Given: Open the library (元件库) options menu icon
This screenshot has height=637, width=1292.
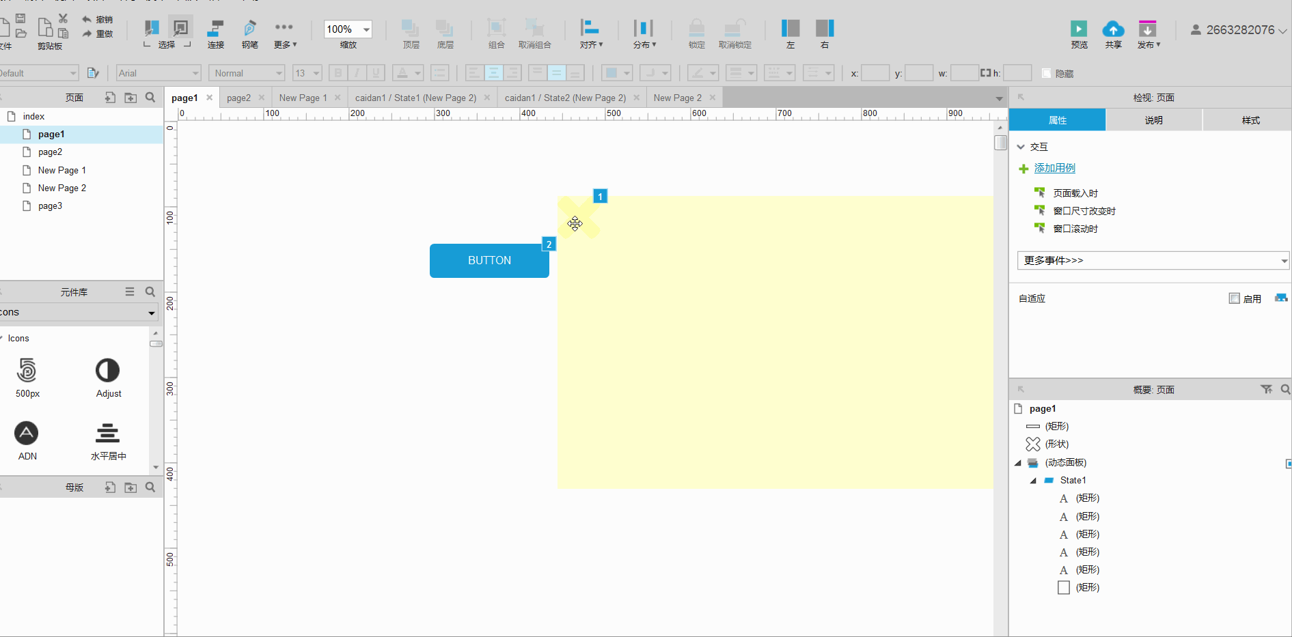Looking at the screenshot, I should point(130,292).
